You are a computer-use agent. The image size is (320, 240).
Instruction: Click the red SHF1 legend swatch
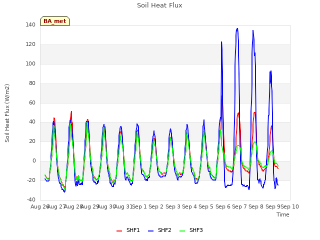tap(119, 231)
